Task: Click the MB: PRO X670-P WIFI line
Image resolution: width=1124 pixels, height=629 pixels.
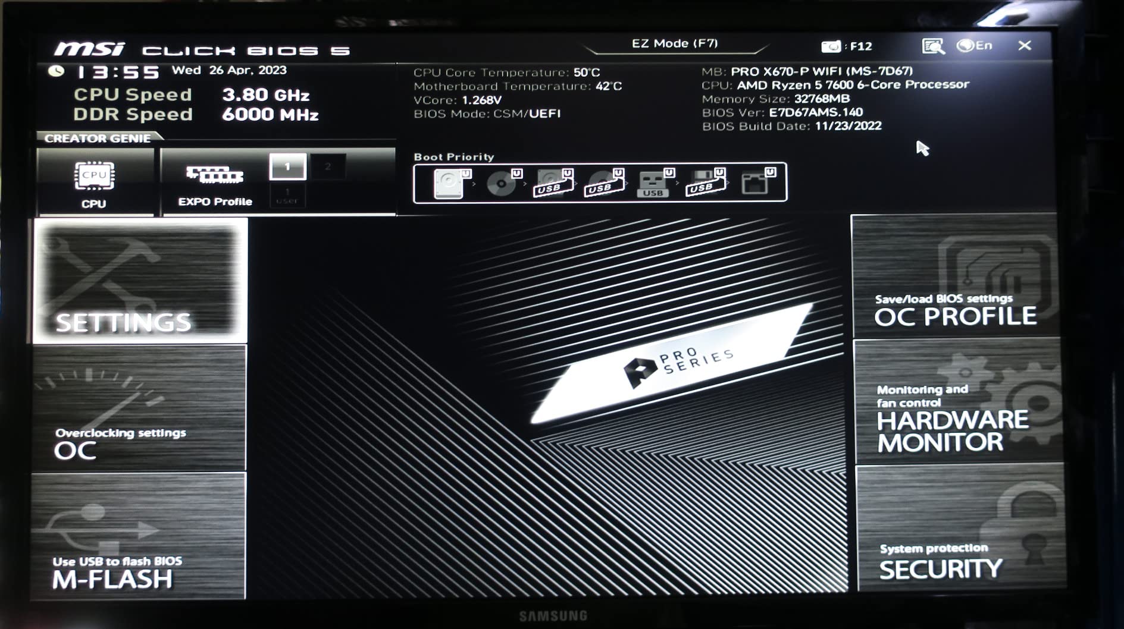Action: click(x=807, y=71)
